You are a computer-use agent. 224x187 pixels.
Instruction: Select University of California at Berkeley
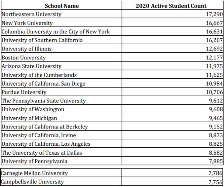tap(45, 127)
